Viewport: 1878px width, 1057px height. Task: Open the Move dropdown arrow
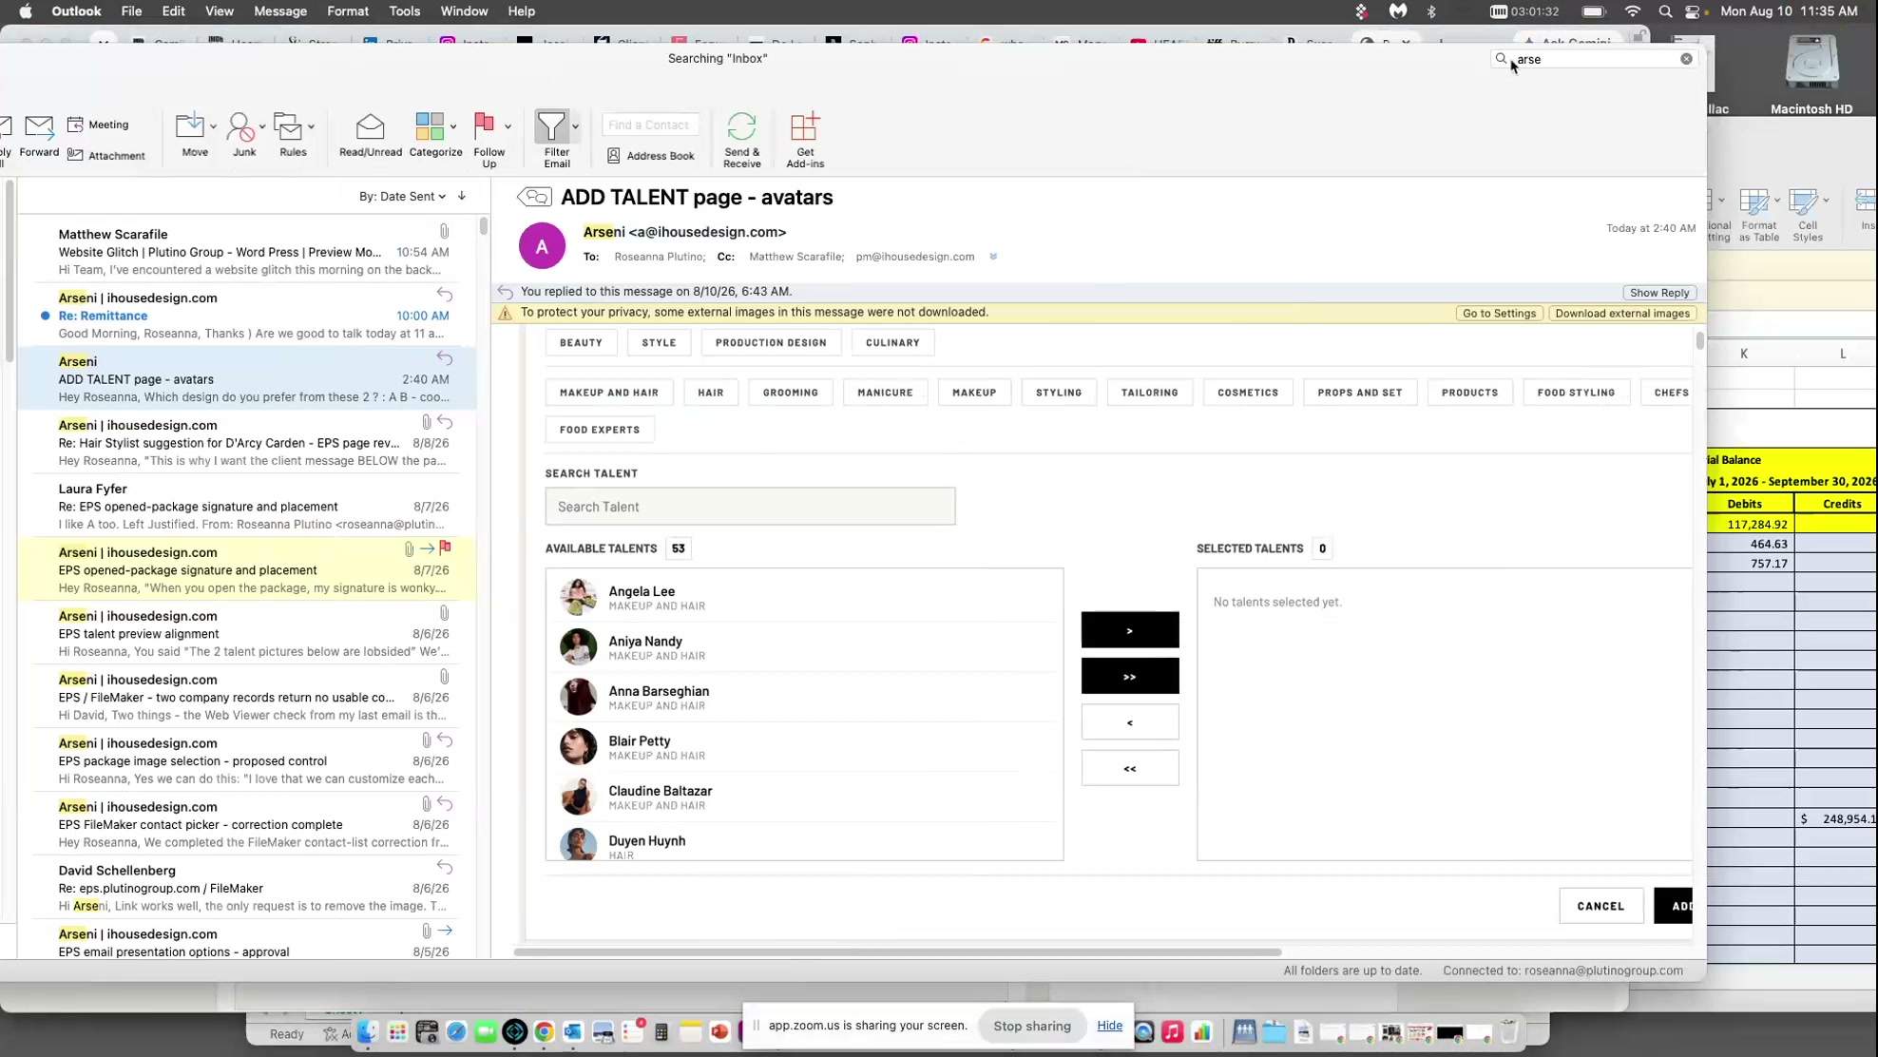tap(213, 126)
